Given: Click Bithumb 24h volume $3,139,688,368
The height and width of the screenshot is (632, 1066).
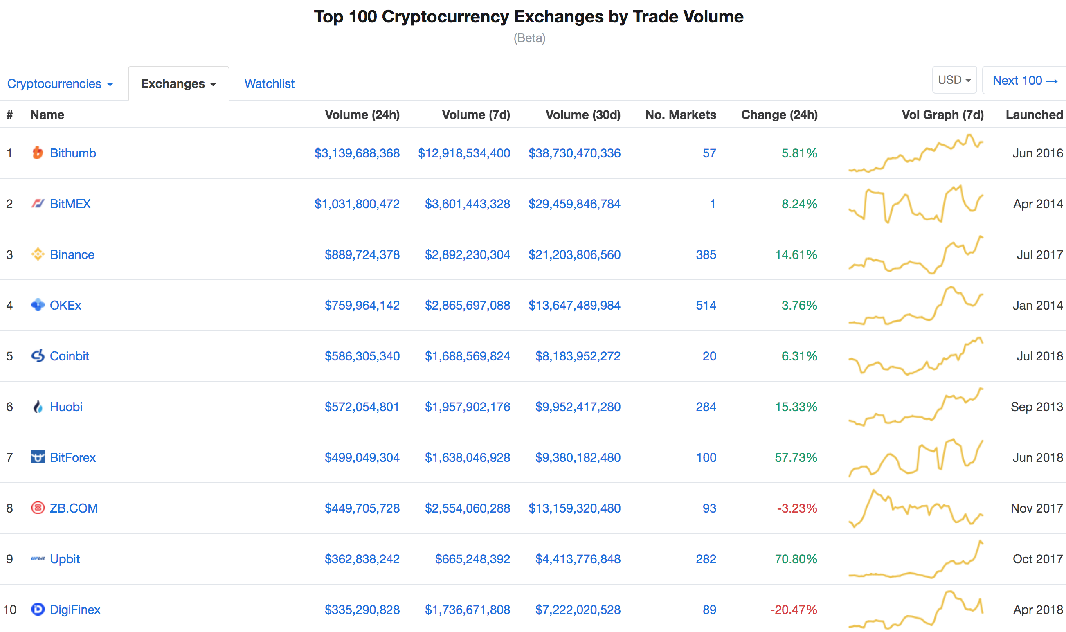Looking at the screenshot, I should [357, 153].
